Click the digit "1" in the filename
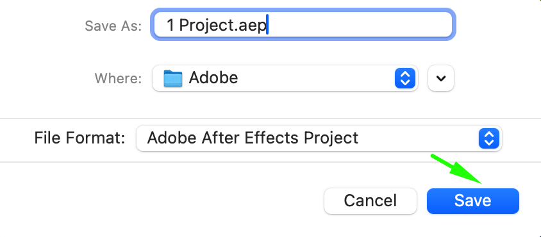The height and width of the screenshot is (237, 541). 171,26
